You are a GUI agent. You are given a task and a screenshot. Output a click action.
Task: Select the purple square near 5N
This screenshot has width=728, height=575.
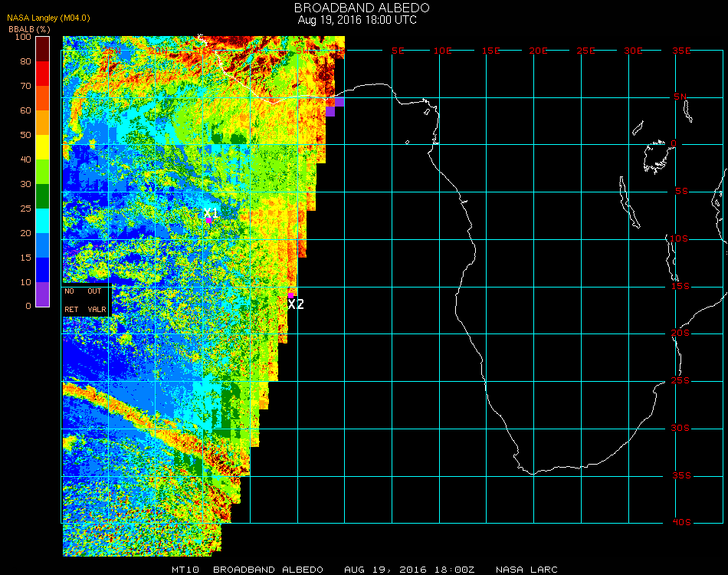pyautogui.click(x=339, y=101)
